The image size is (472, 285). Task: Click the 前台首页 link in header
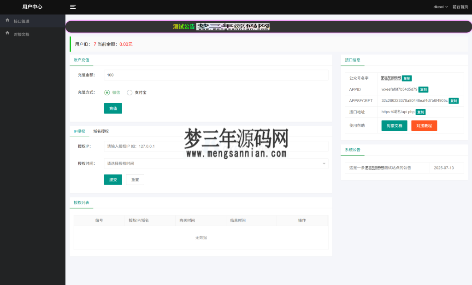(x=460, y=6)
